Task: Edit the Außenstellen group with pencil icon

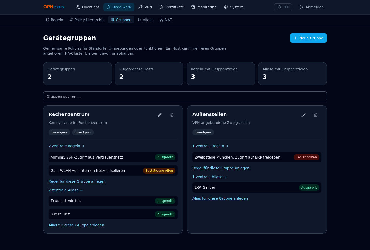Action: click(303, 115)
